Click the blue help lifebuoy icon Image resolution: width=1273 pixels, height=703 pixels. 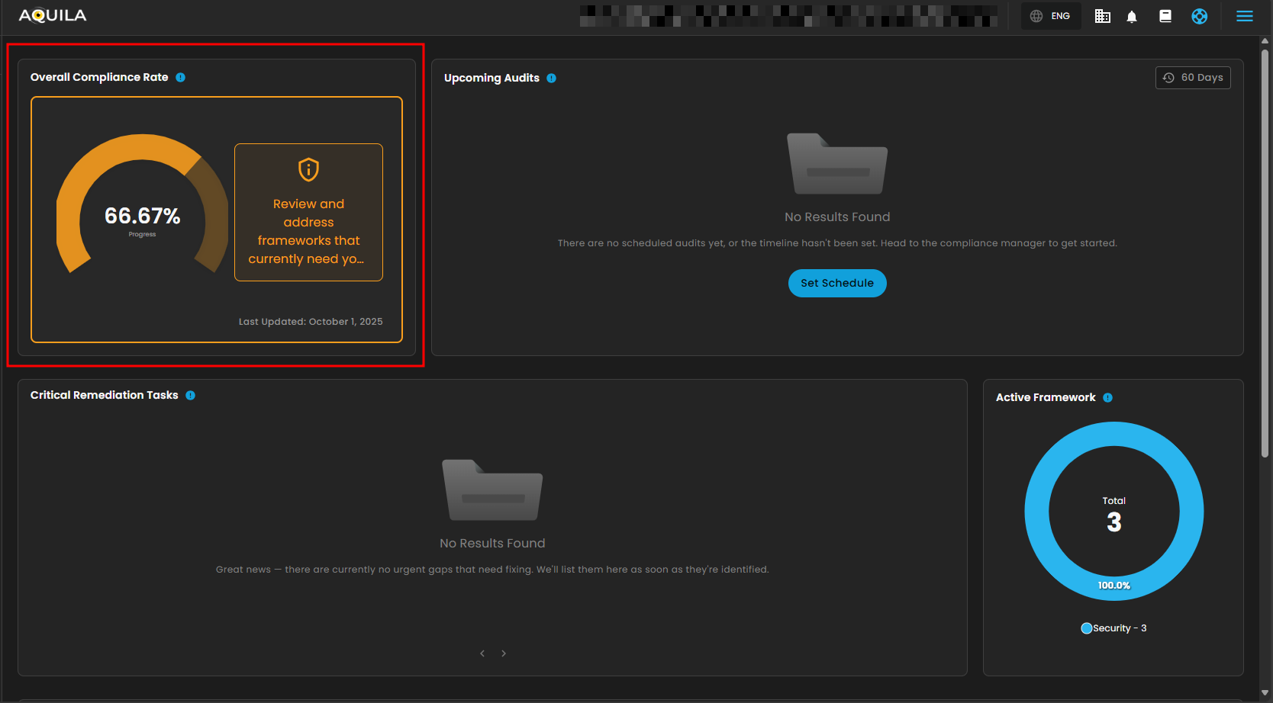pyautogui.click(x=1199, y=16)
